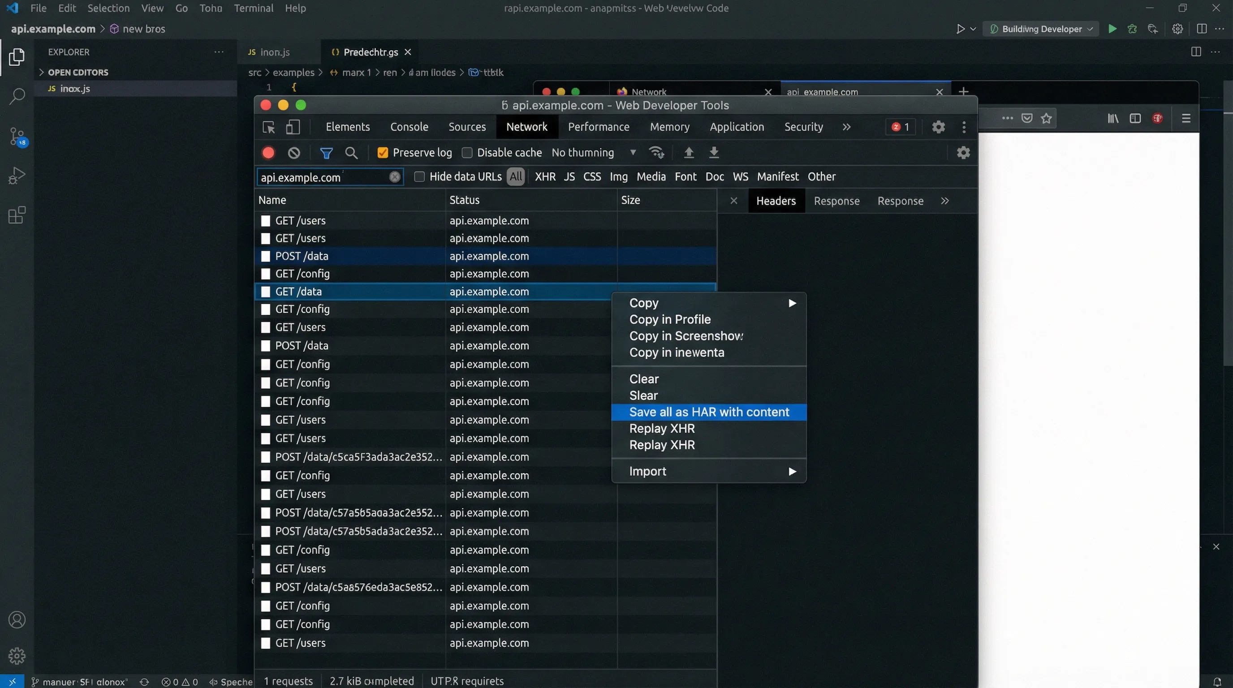Check Hide data URLs

pyautogui.click(x=419, y=176)
